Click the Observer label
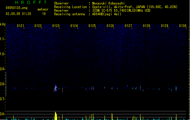 click(61, 3)
